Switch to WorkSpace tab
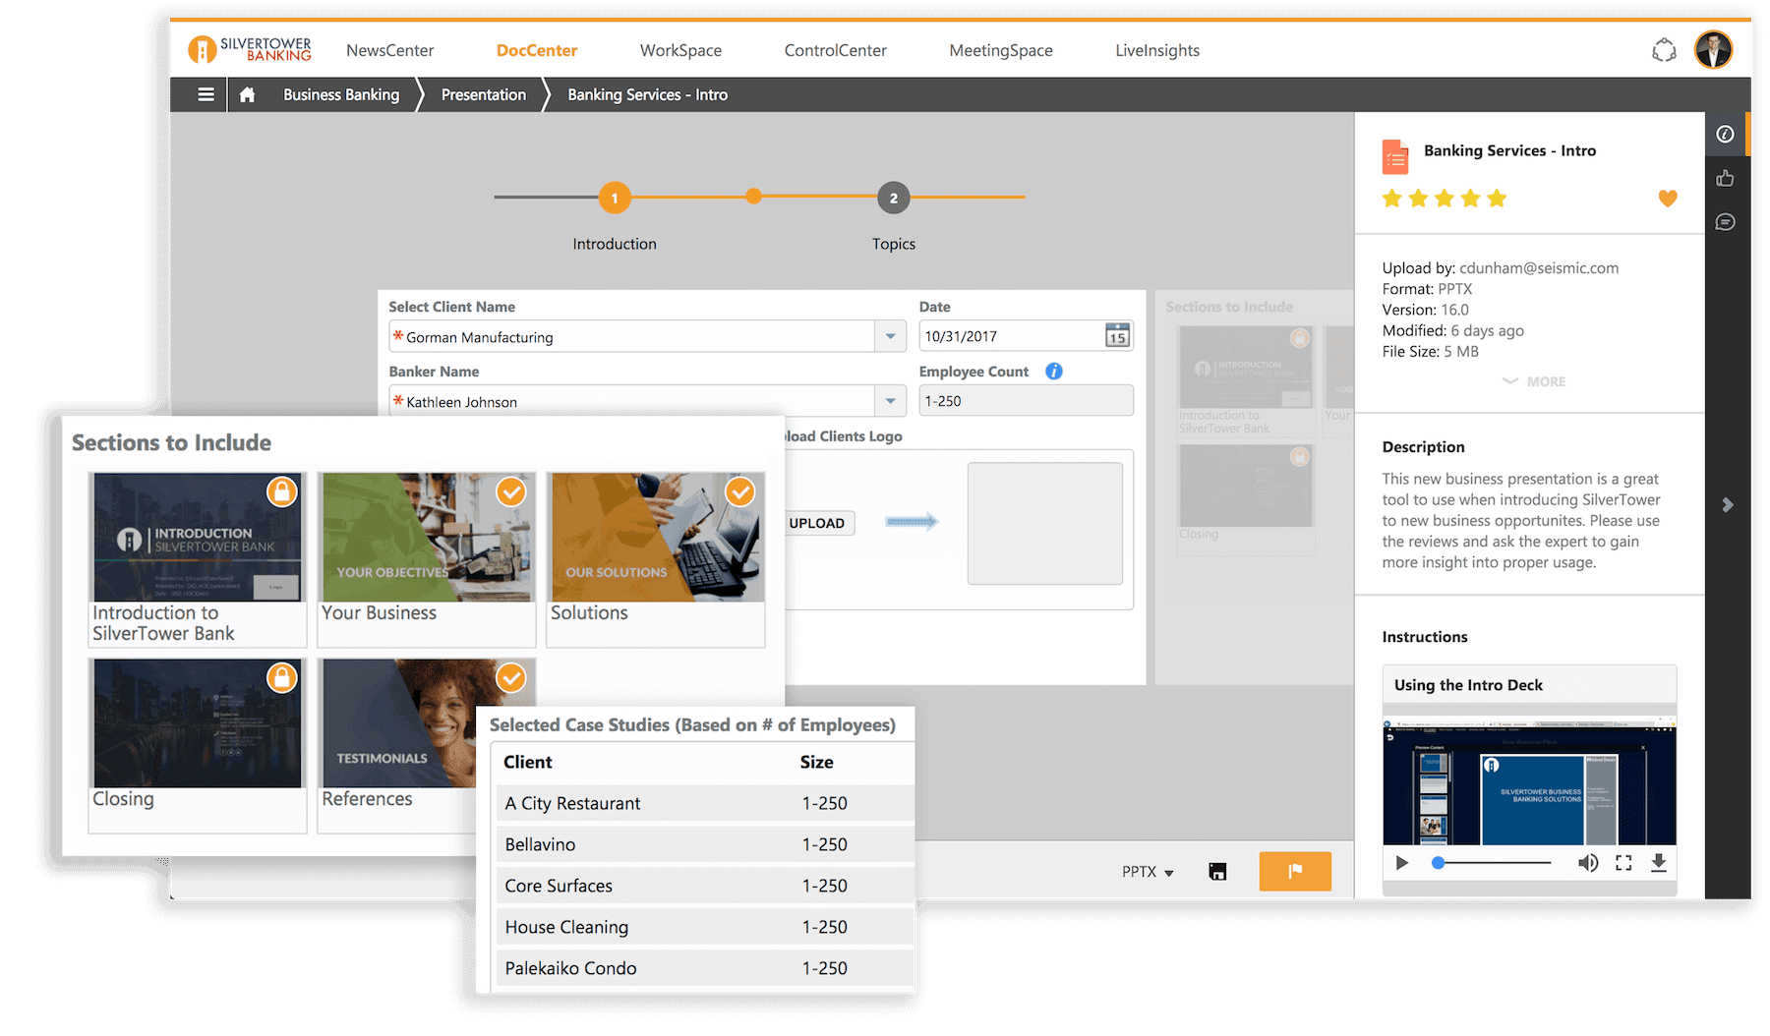 pos(680,50)
